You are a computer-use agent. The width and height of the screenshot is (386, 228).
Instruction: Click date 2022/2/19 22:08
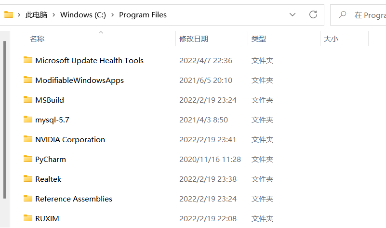point(208,219)
